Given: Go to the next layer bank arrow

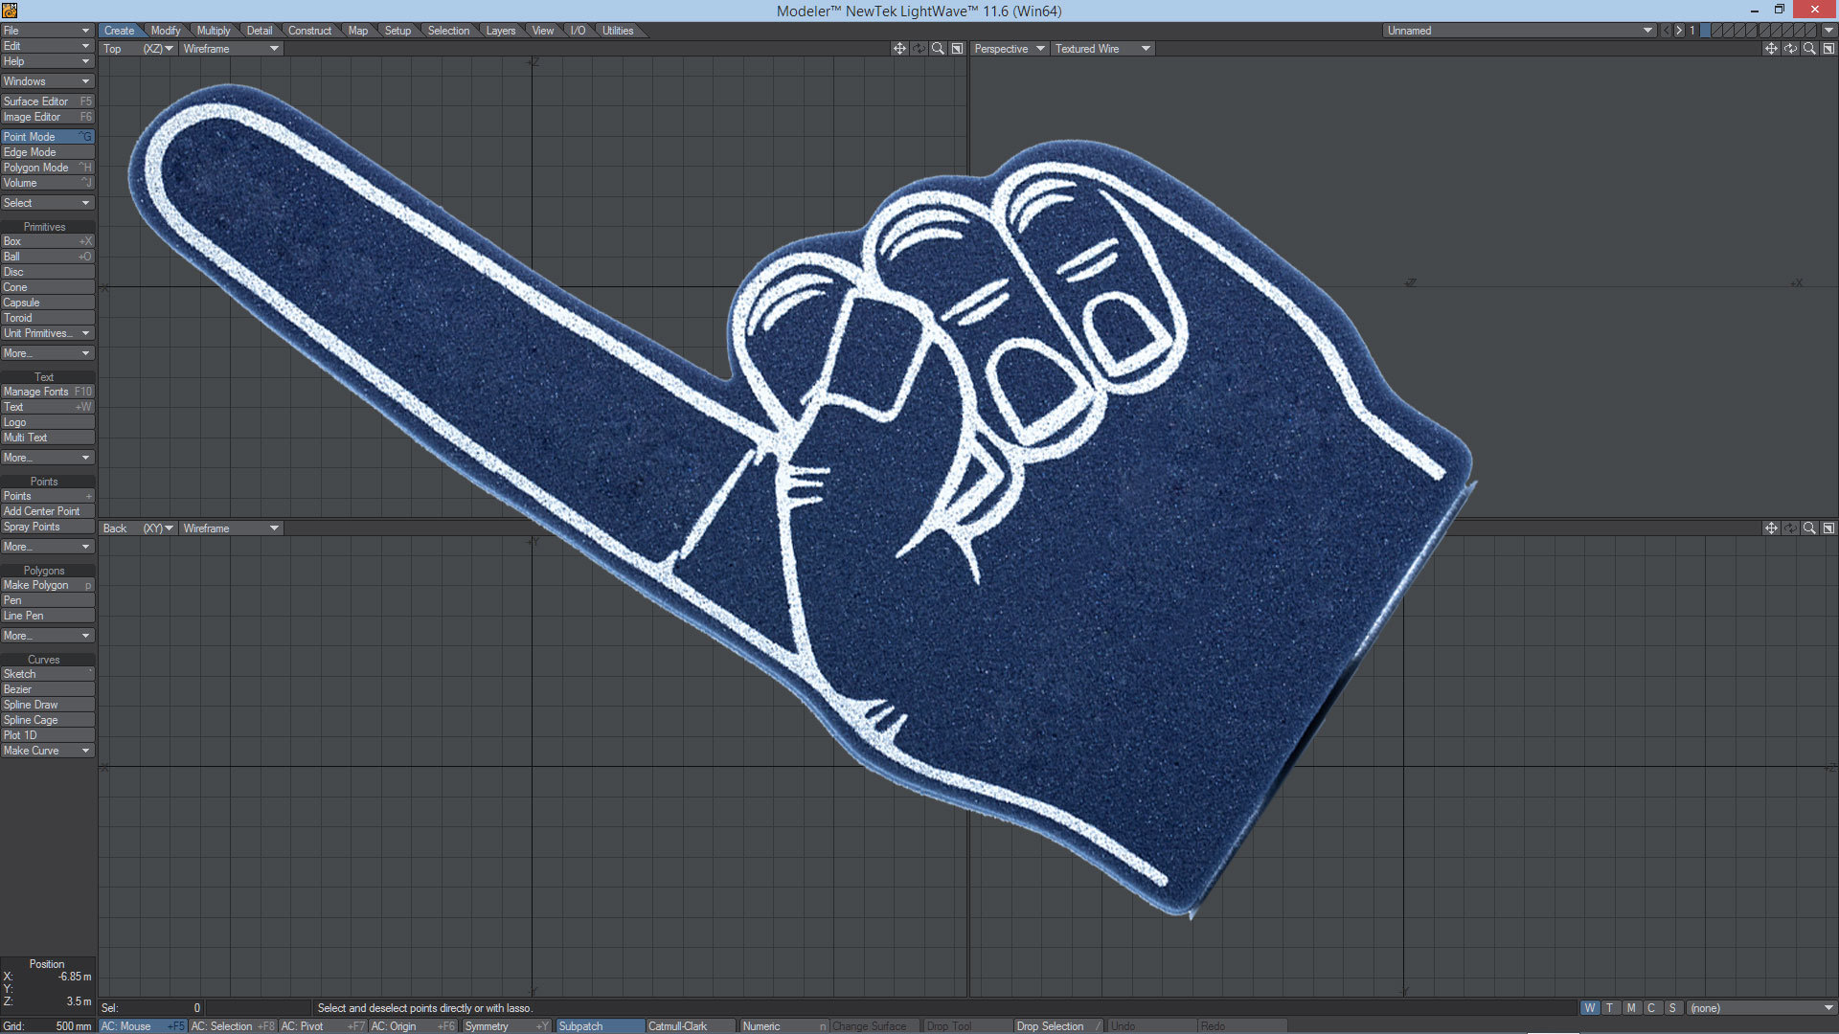Looking at the screenshot, I should tap(1678, 31).
